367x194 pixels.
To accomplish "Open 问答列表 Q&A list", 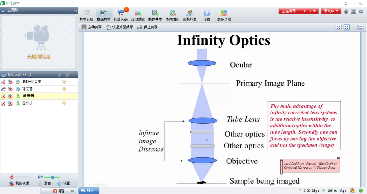I will coord(121,15).
